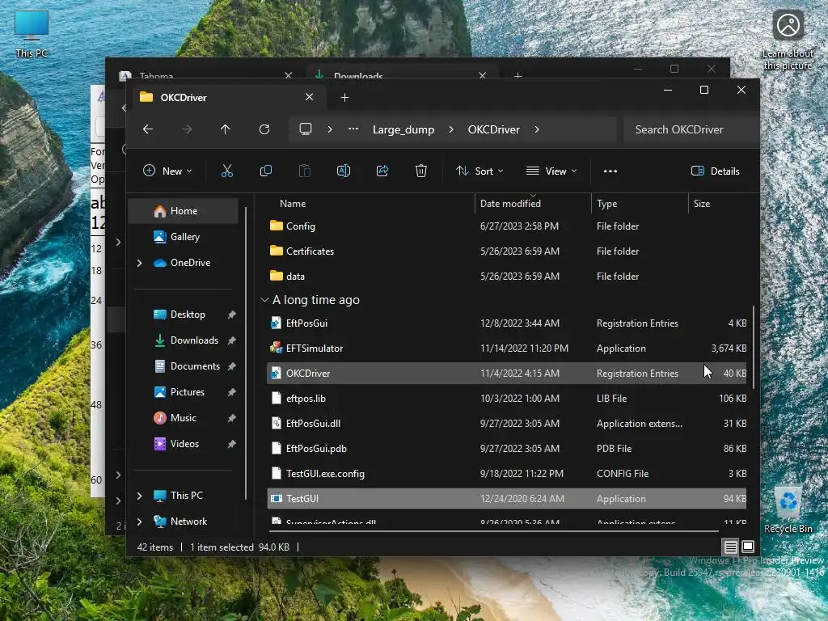Select the OKCDriver window tab
This screenshot has height=621, width=828.
click(x=228, y=97)
